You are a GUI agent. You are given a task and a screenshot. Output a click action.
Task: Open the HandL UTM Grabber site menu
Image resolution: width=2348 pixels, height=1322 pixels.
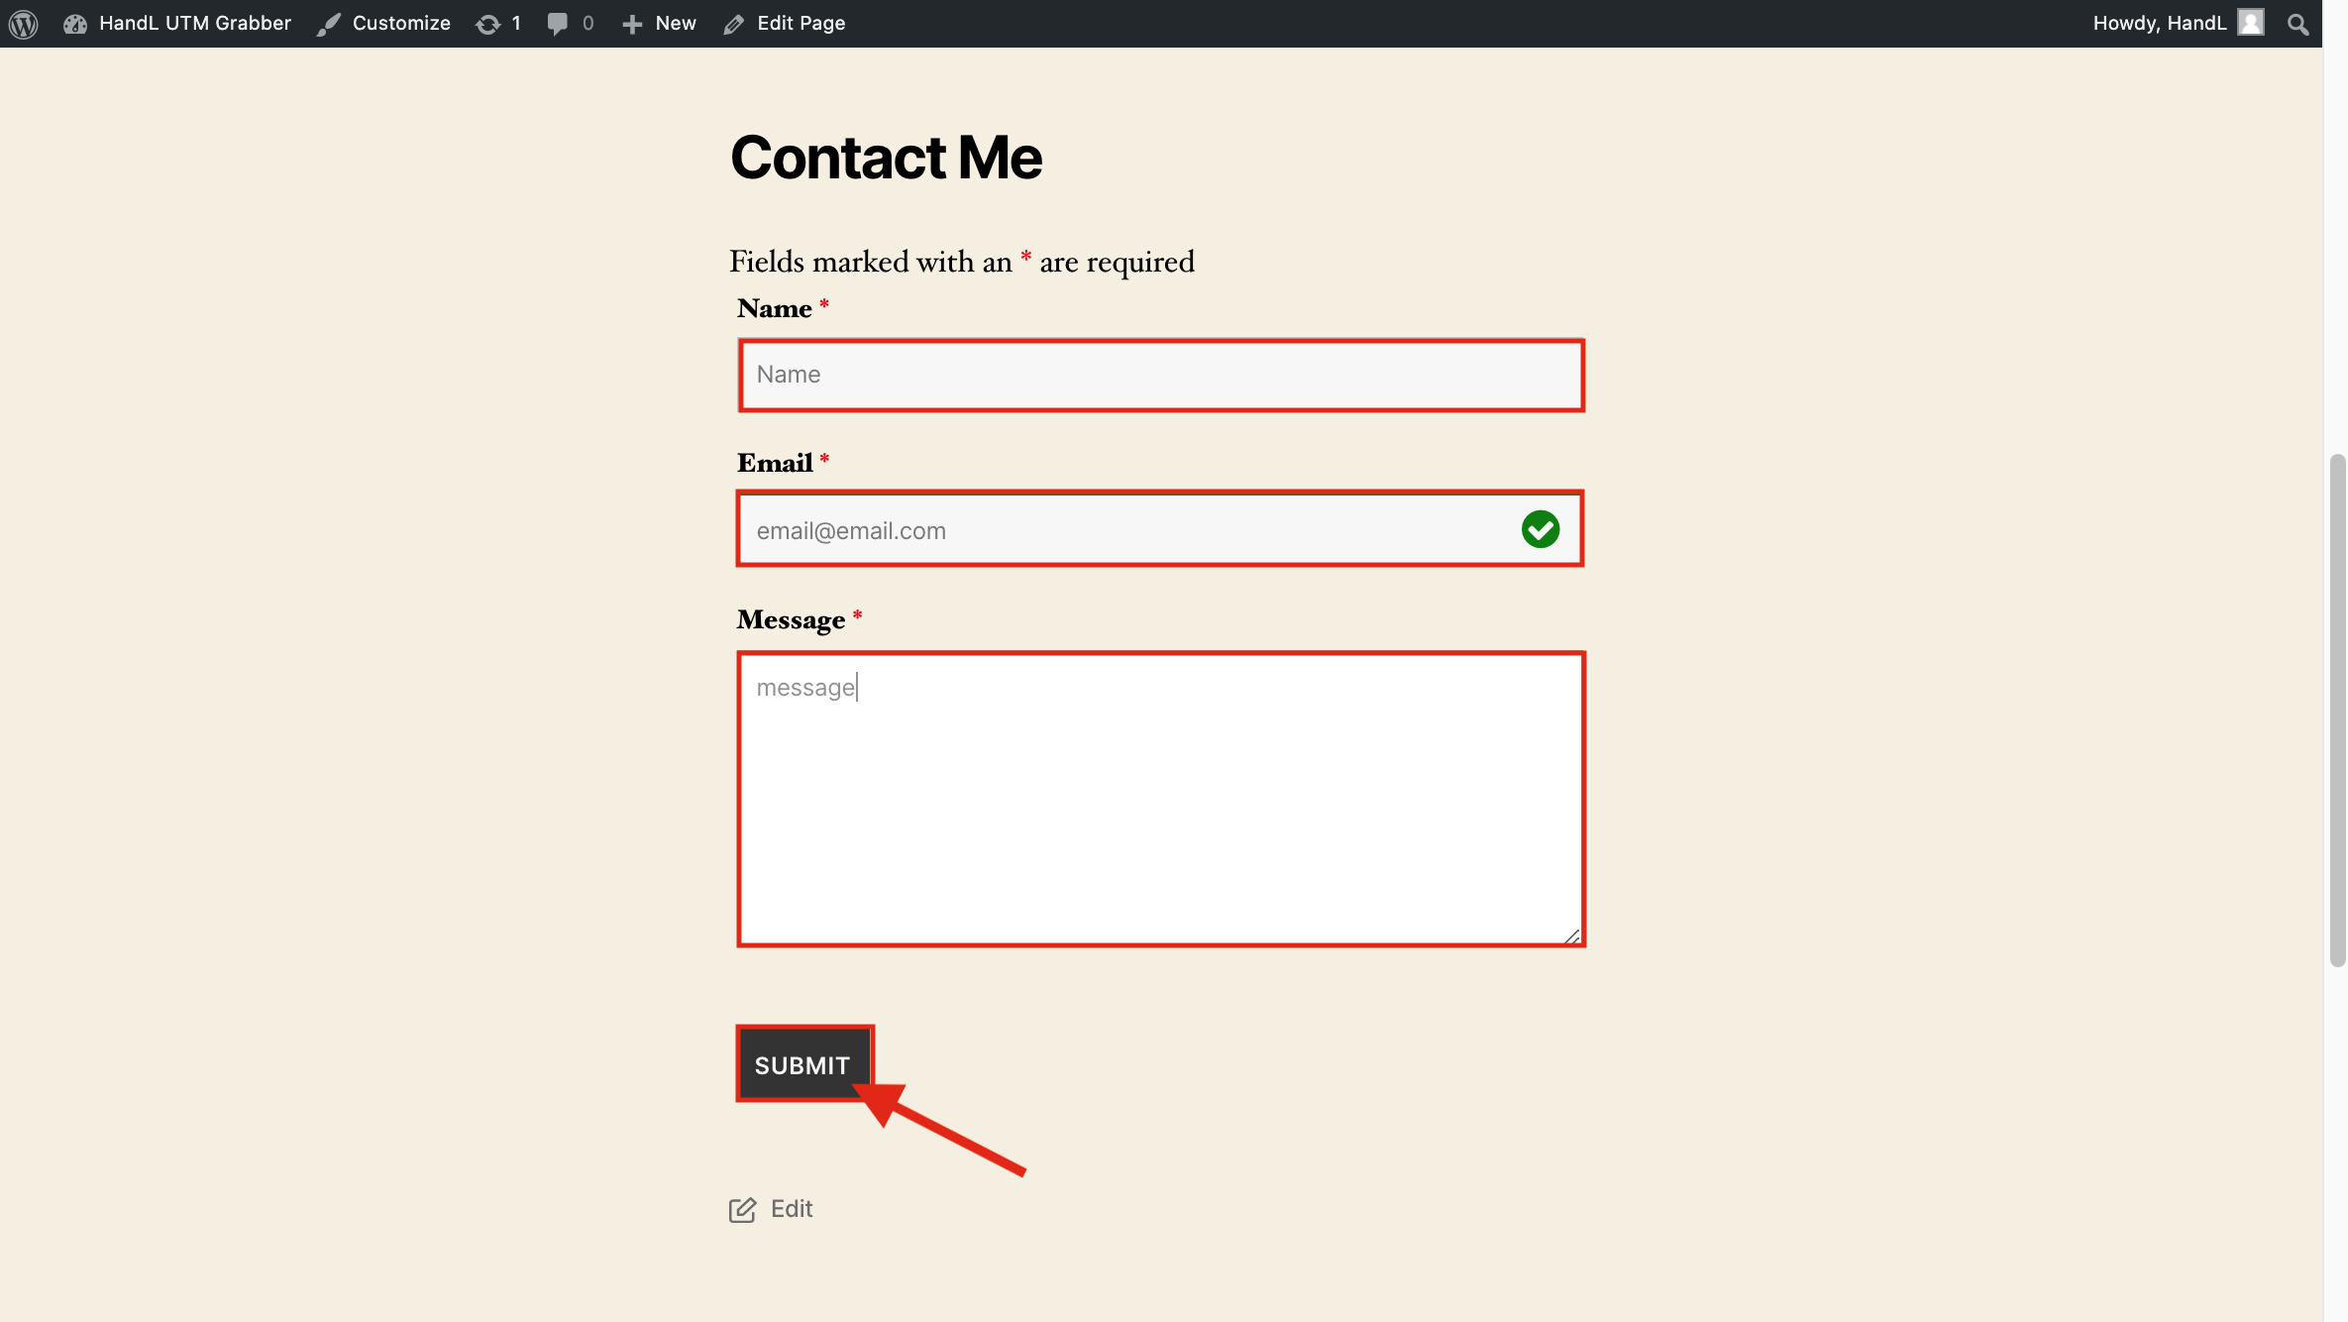194,24
